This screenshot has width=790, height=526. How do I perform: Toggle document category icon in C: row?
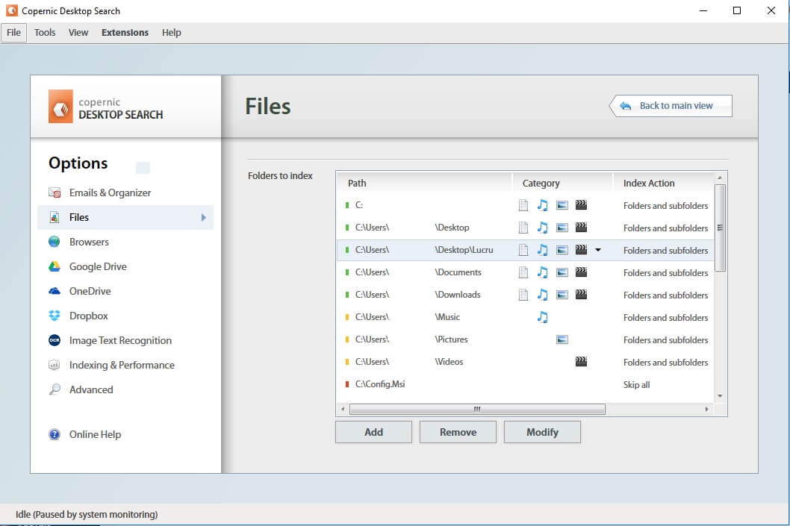[523, 205]
